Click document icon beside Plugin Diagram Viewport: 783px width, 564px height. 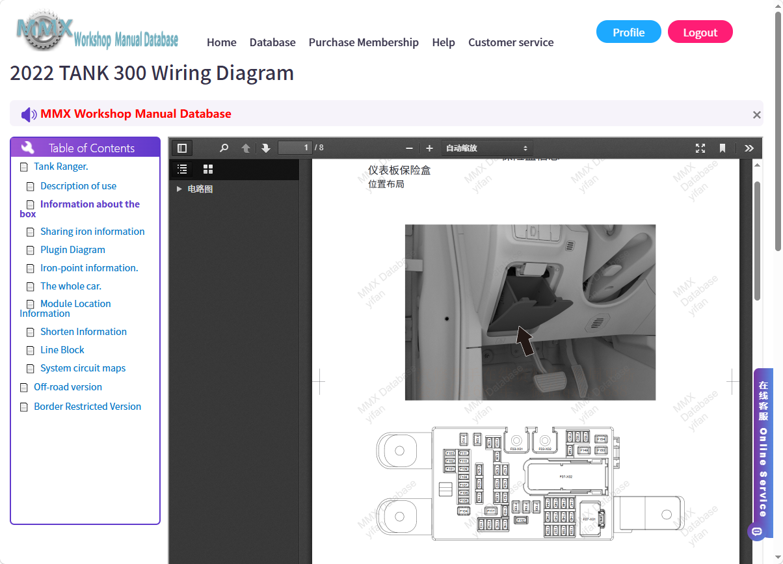[31, 250]
